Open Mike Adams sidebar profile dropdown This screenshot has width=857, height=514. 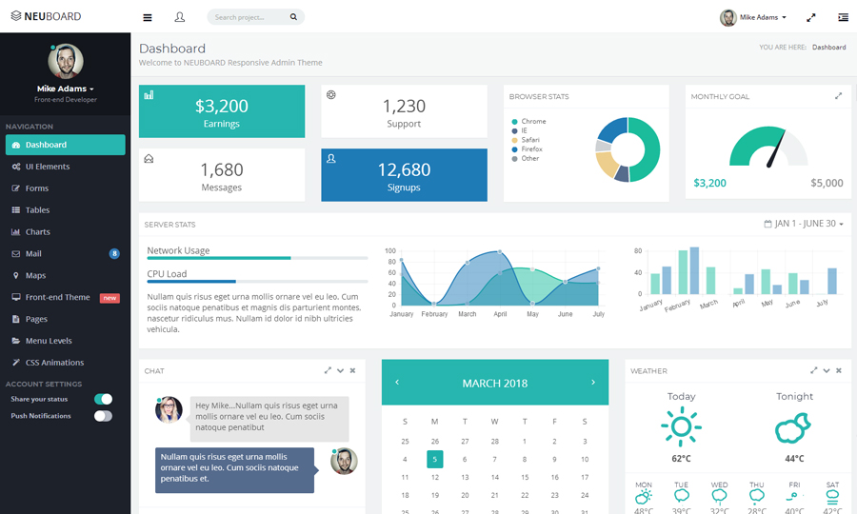pos(66,89)
